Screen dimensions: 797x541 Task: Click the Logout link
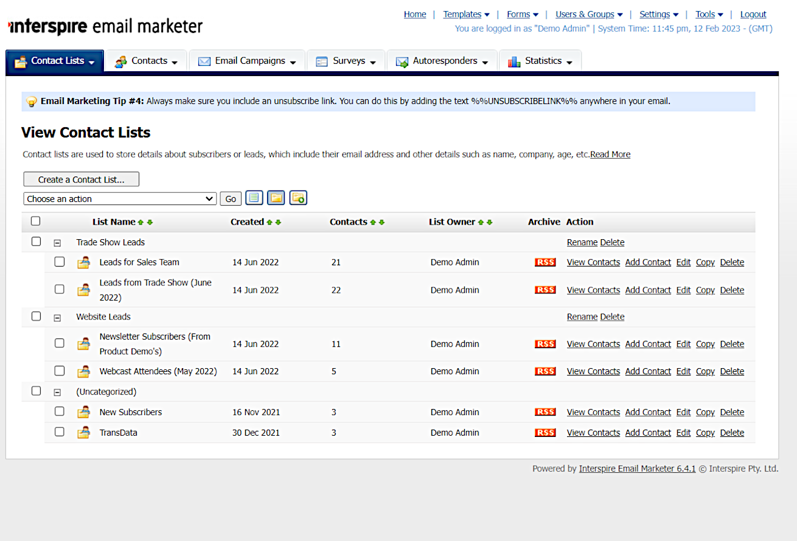tap(753, 14)
